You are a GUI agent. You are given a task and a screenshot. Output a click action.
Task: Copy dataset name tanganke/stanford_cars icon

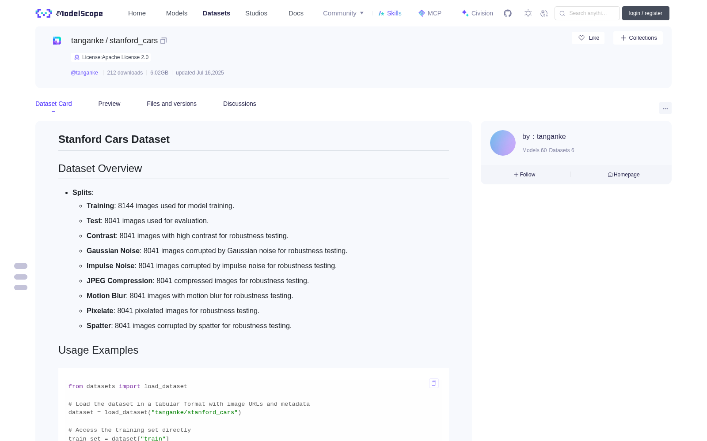tap(163, 41)
